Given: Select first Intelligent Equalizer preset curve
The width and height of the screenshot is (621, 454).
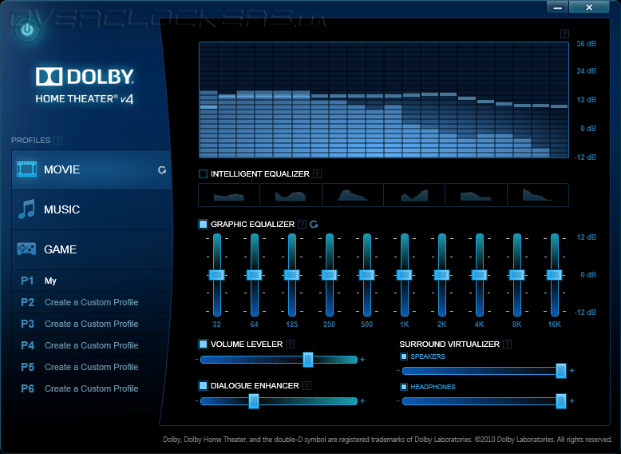Looking at the screenshot, I should [229, 195].
